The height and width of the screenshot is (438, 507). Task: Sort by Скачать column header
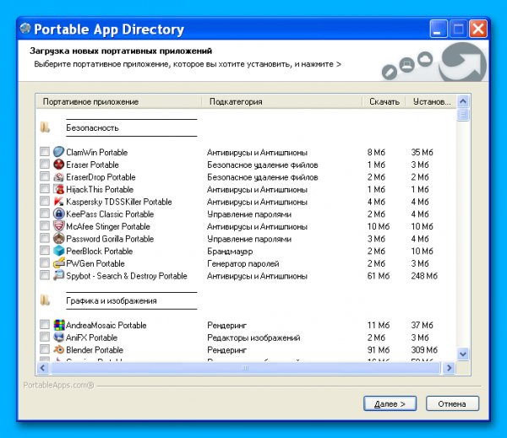click(384, 102)
